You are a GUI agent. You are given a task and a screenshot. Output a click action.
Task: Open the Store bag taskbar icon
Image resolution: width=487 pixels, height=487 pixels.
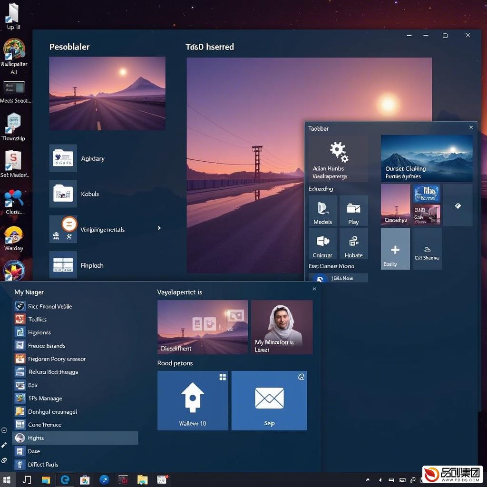tap(85, 480)
